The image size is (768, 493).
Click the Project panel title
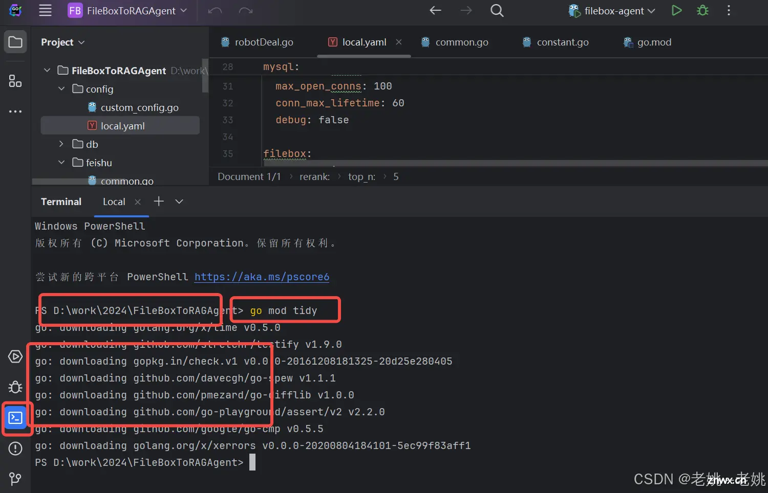pyautogui.click(x=57, y=42)
